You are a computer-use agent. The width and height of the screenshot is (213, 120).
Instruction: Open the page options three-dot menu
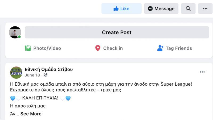click(x=205, y=9)
